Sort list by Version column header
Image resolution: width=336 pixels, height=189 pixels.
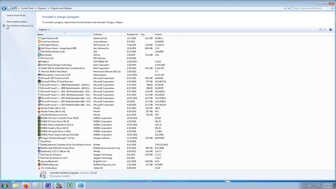click(165, 34)
